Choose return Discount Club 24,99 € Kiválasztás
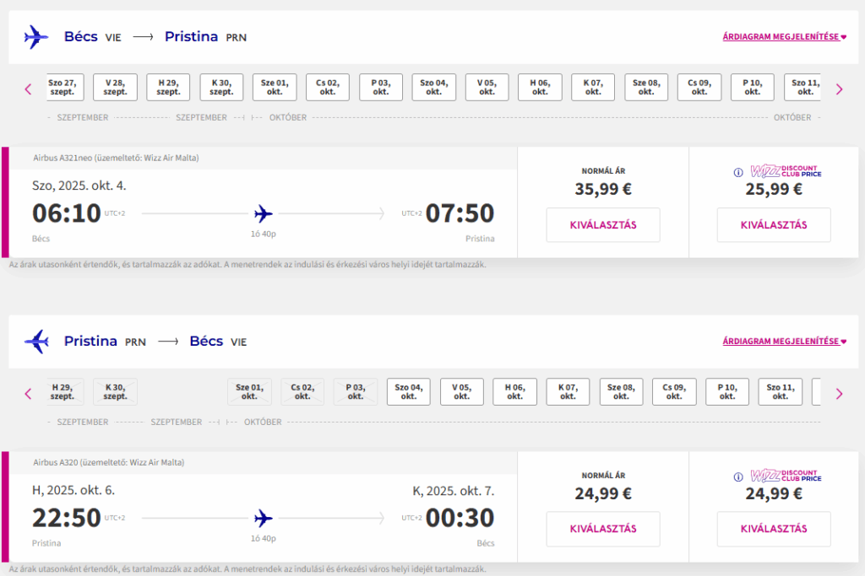Image resolution: width=865 pixels, height=576 pixels. [774, 529]
